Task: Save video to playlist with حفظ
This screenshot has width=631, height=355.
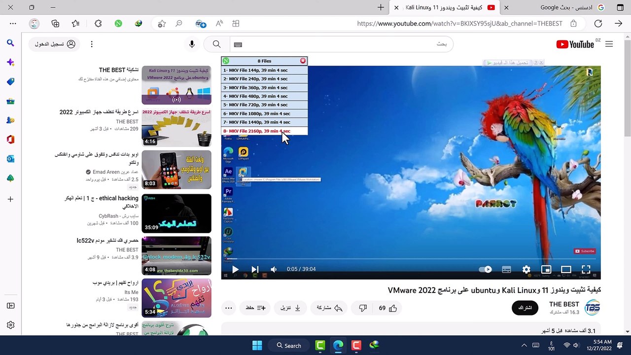Action: [255, 308]
